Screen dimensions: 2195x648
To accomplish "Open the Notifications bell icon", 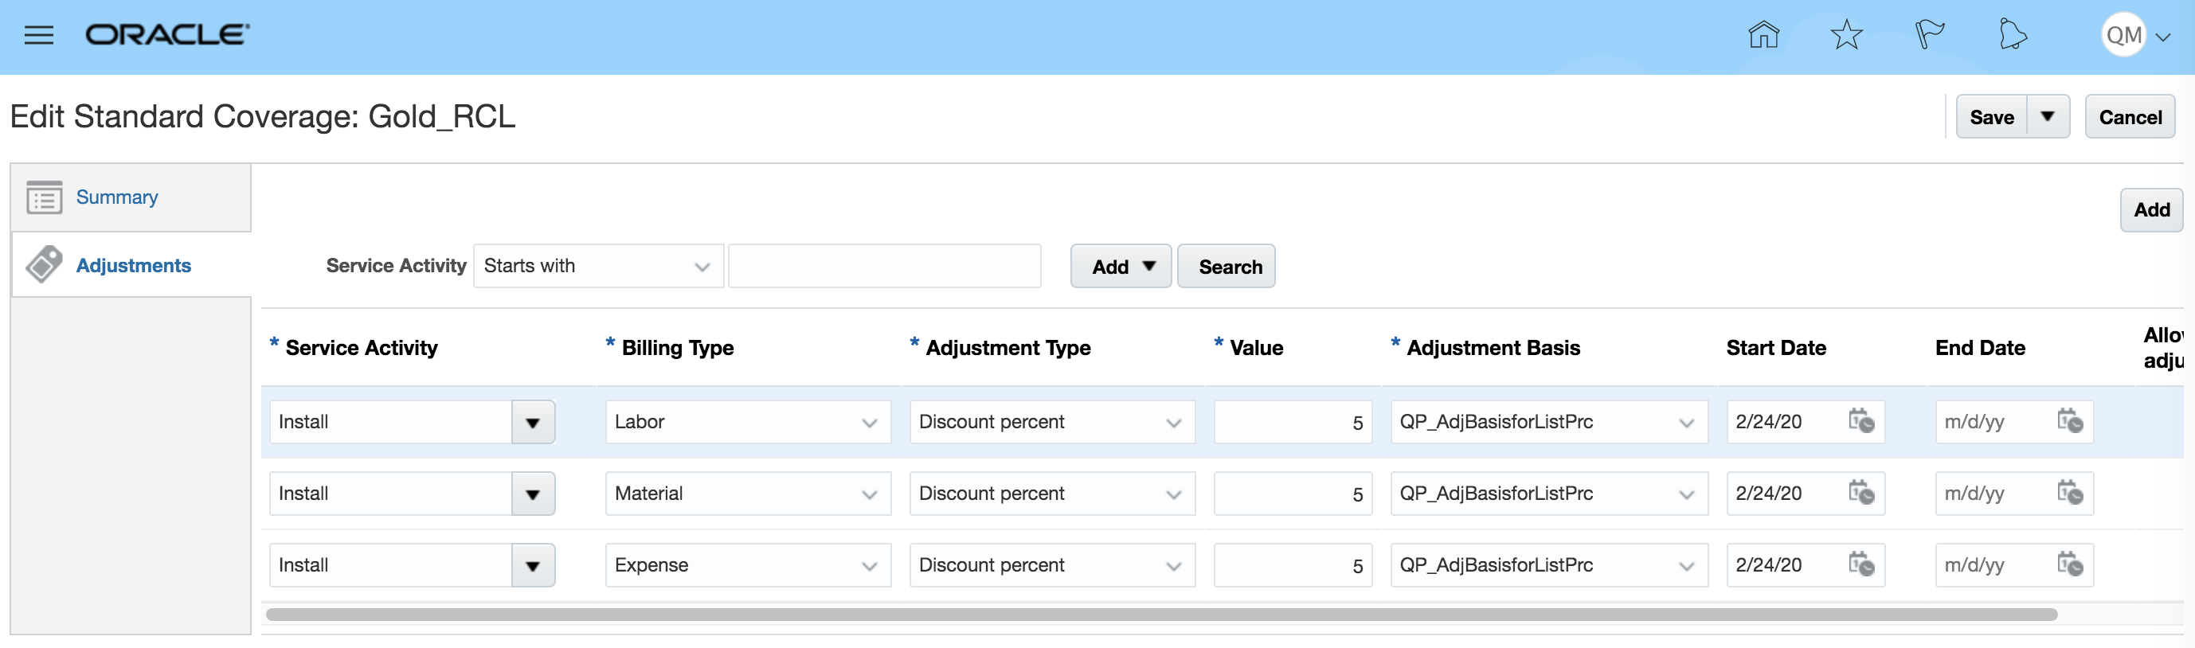I will (2012, 35).
